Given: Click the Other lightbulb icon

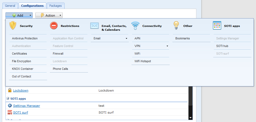Looking at the screenshot, I should pyautogui.click(x=176, y=26).
